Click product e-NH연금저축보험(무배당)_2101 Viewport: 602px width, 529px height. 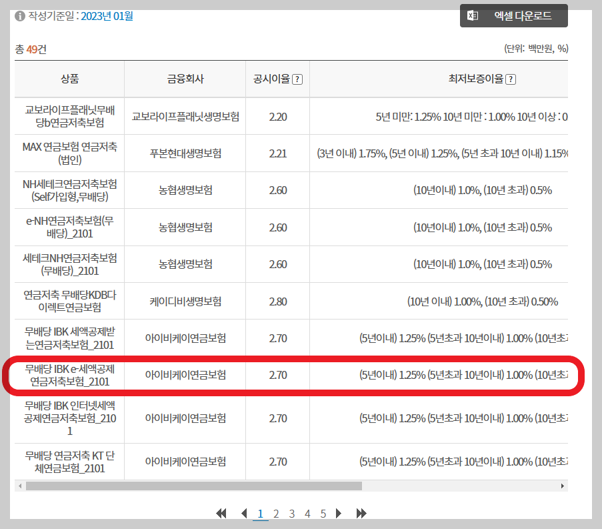tap(69, 227)
